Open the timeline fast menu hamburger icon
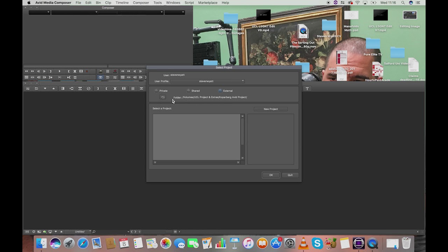 click(27, 232)
